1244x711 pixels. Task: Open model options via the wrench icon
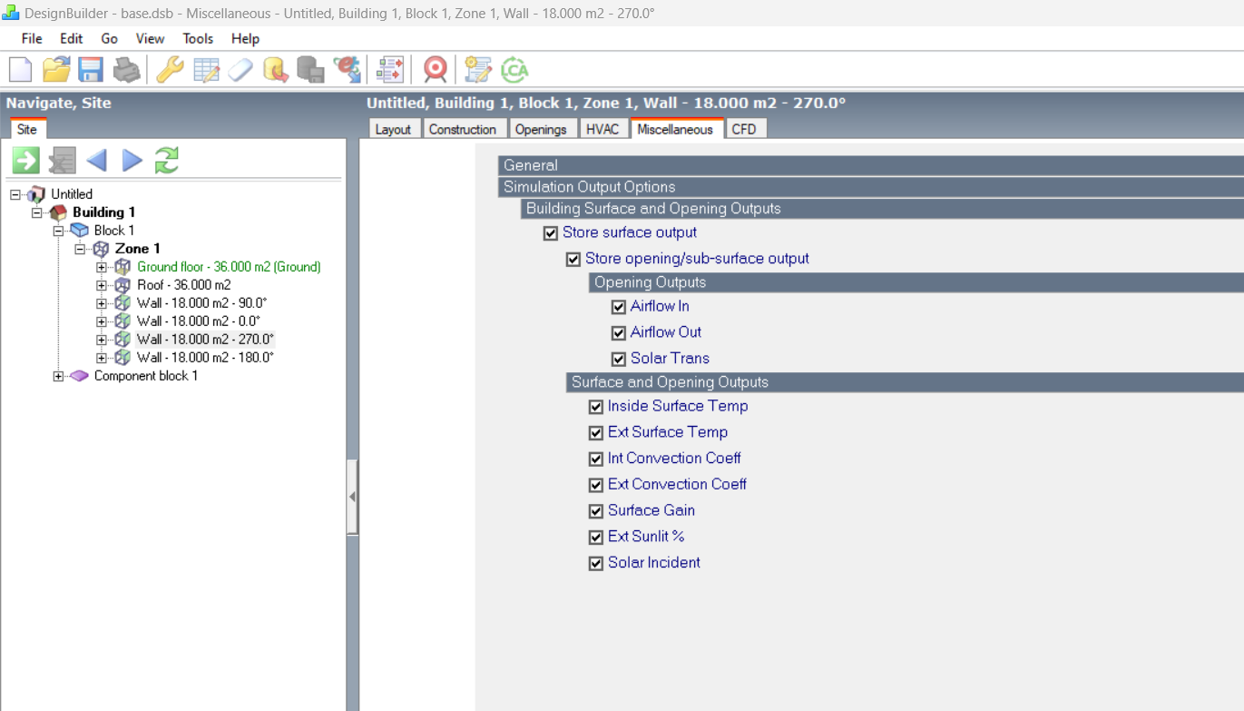tap(170, 69)
